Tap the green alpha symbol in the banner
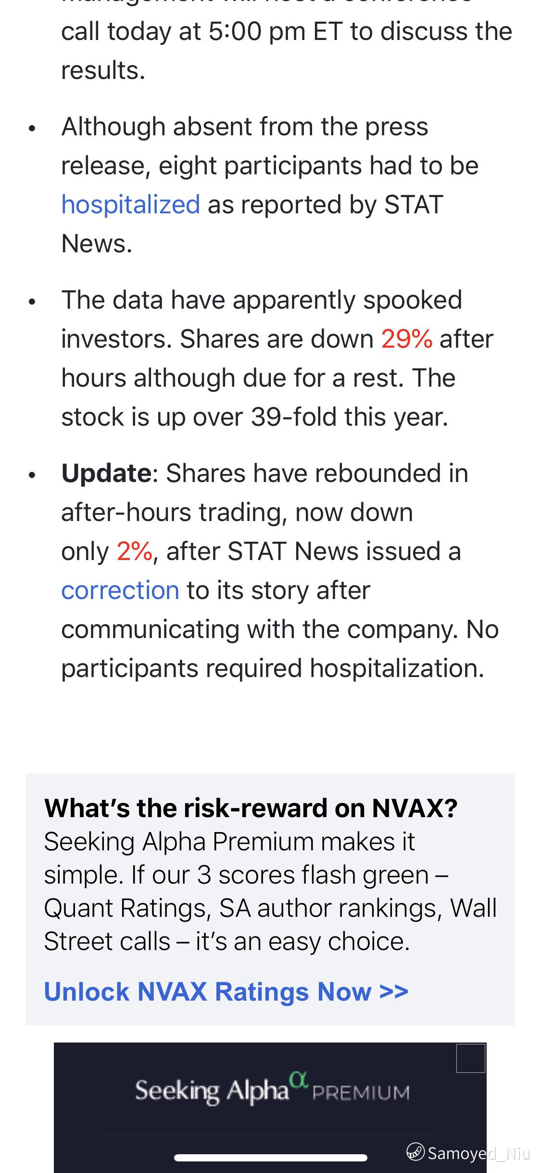The width and height of the screenshot is (541, 1173). (298, 1081)
